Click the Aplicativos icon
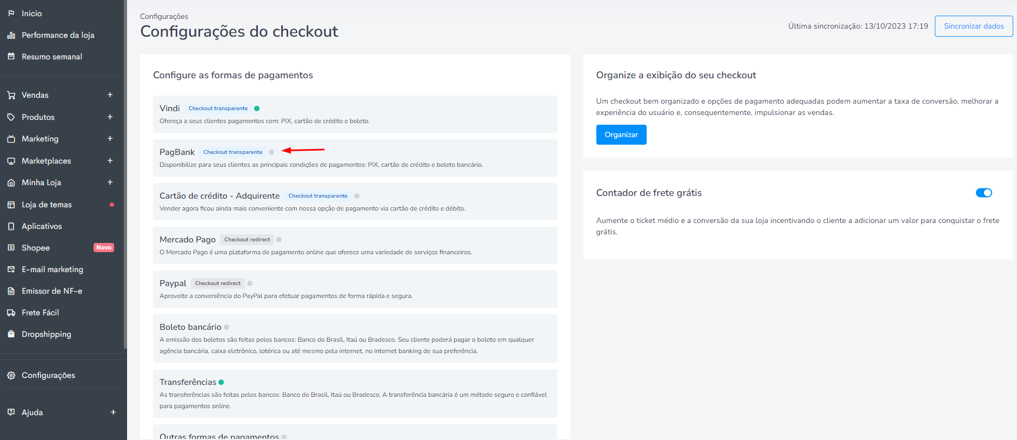 point(11,226)
